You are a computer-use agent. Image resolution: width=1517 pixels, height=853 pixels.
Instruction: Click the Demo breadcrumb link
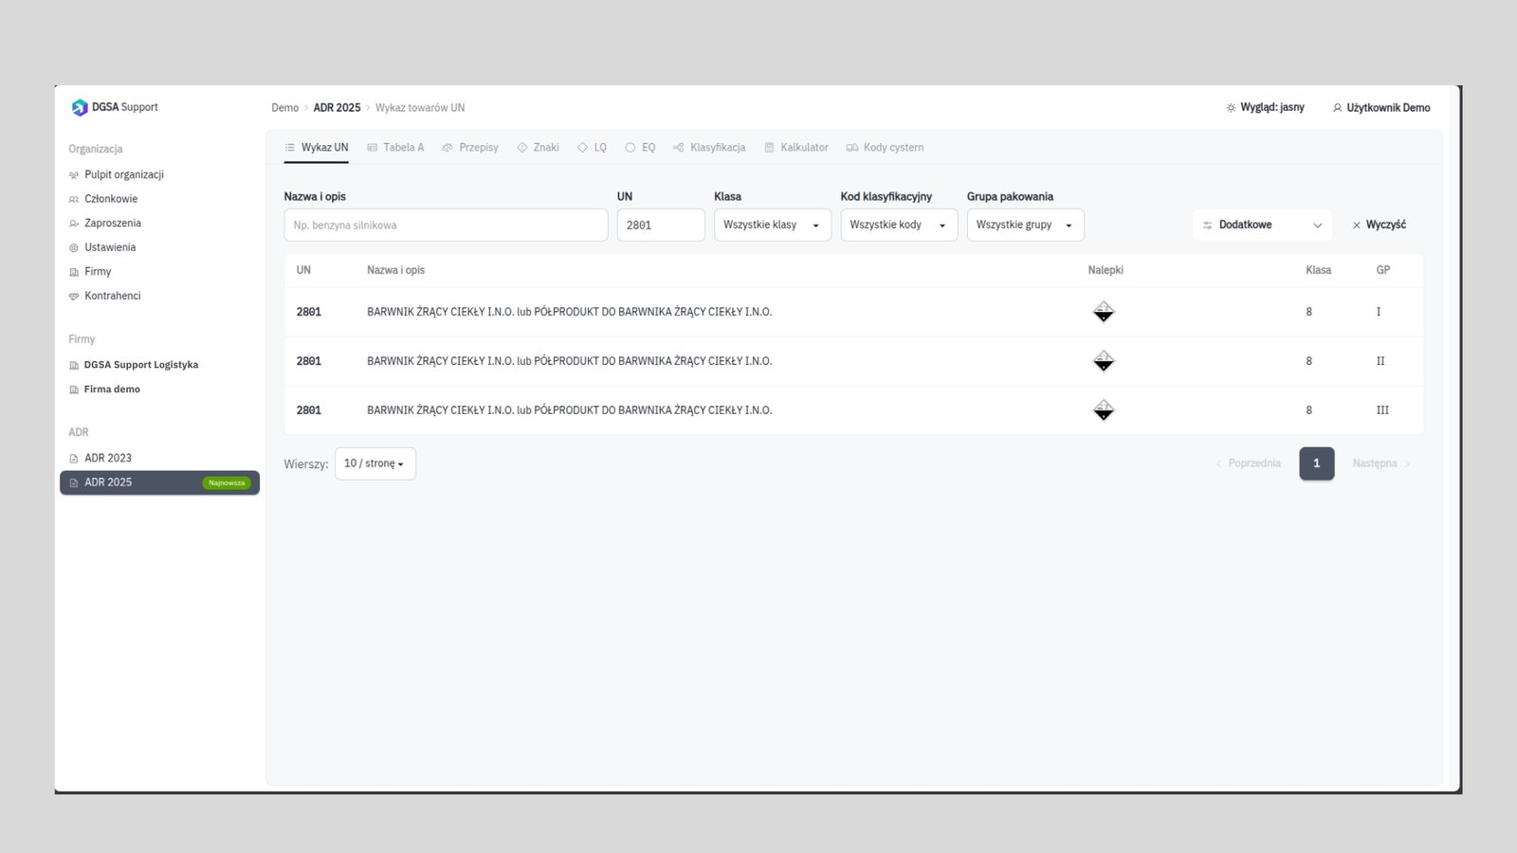285,108
